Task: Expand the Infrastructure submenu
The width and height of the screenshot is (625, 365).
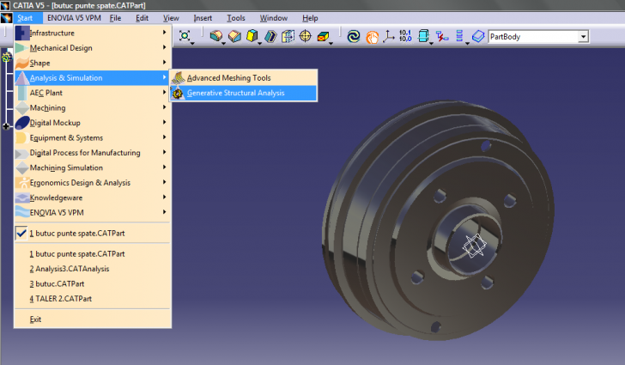Action: pos(93,33)
